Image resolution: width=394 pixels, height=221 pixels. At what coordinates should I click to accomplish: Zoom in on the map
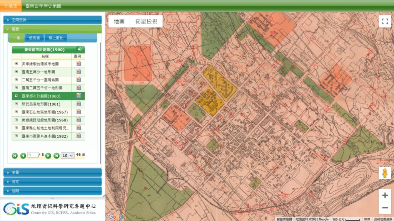pos(384,195)
